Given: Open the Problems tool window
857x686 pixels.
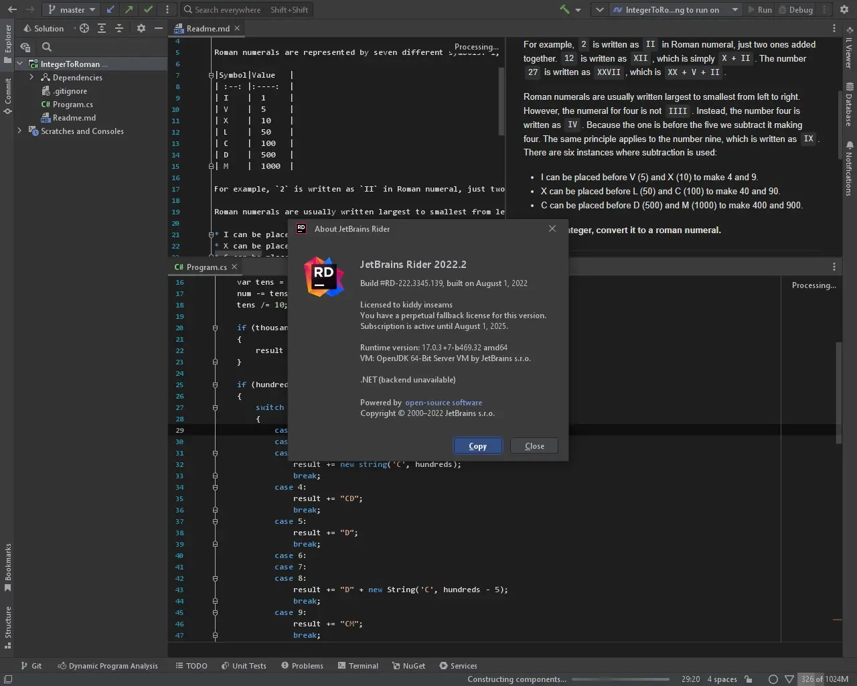Looking at the screenshot, I should click(x=302, y=666).
